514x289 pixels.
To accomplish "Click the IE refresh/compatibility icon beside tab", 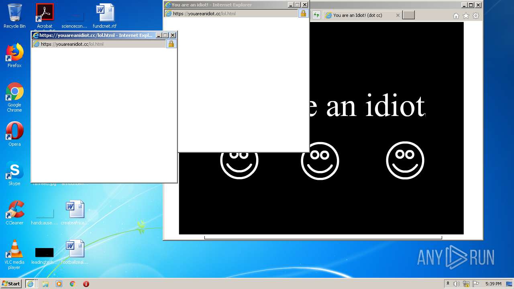I will coord(316,15).
